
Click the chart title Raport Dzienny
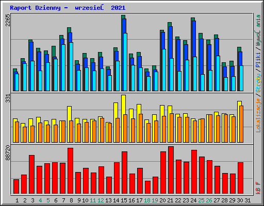point(35,8)
